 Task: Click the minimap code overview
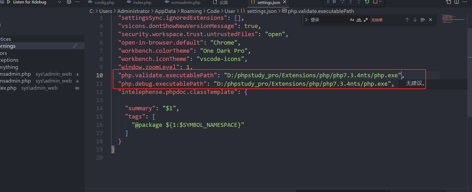pyautogui.click(x=454, y=19)
